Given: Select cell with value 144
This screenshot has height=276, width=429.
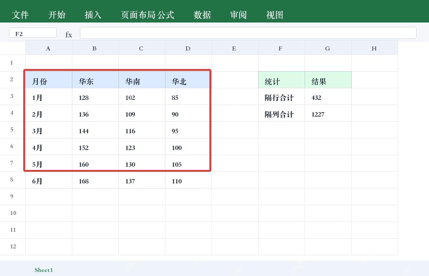Looking at the screenshot, I should tap(95, 130).
